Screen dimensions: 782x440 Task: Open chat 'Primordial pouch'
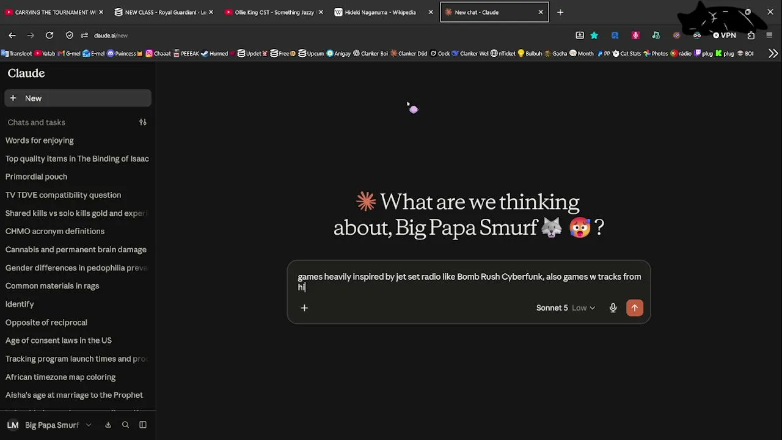coord(36,177)
